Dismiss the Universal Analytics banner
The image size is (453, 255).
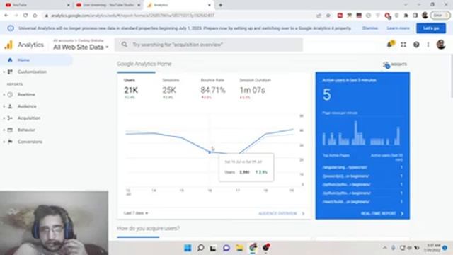(x=370, y=28)
